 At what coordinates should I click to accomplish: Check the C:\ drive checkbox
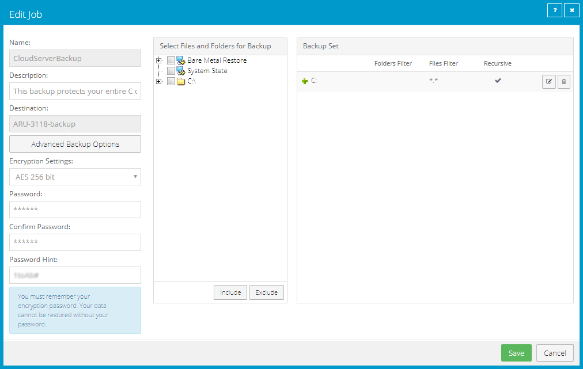tap(171, 81)
